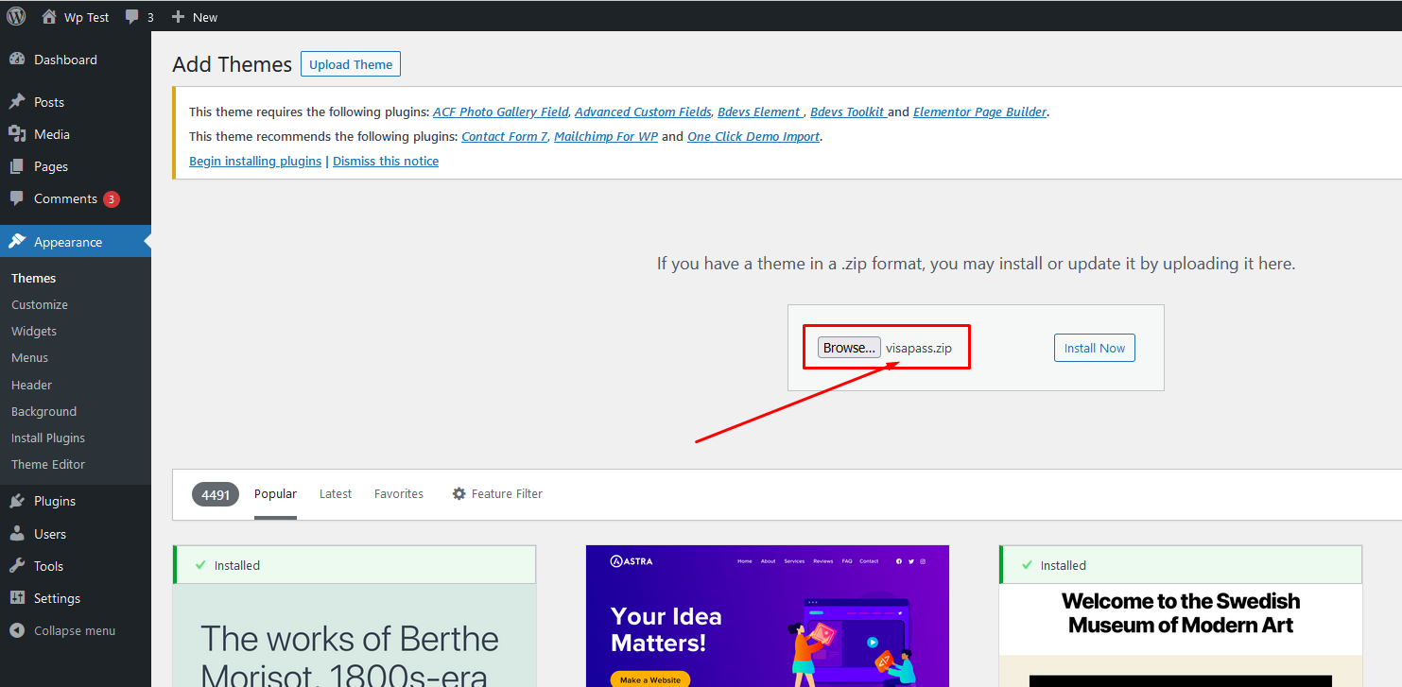Open the Astra theme thumbnail

point(768,616)
